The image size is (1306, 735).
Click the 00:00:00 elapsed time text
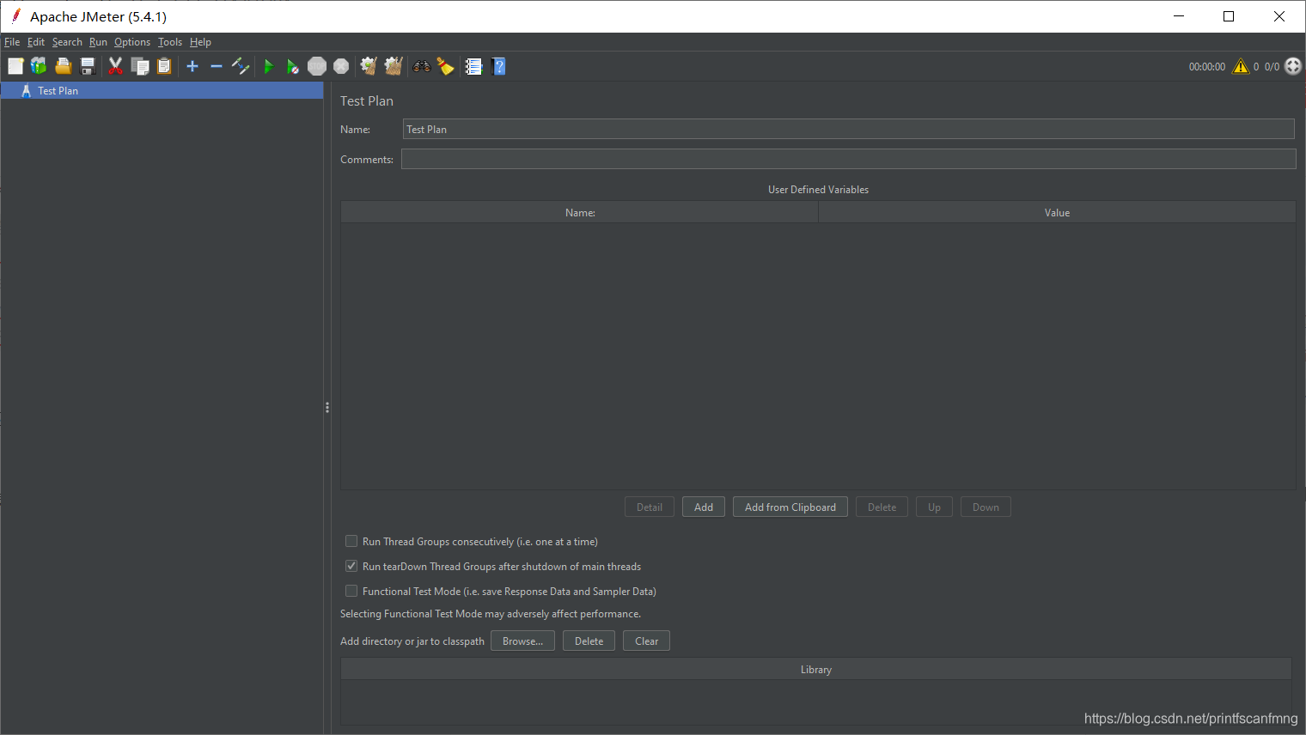[x=1207, y=66]
